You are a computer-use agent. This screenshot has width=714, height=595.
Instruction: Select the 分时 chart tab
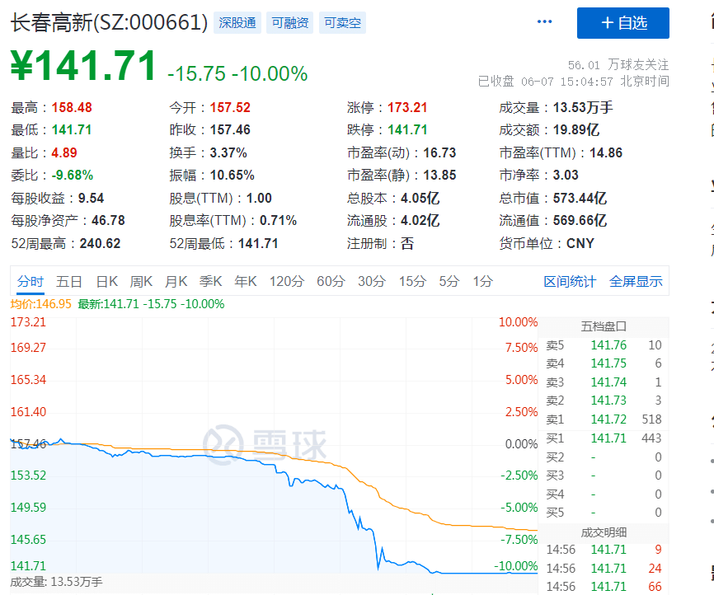click(31, 281)
